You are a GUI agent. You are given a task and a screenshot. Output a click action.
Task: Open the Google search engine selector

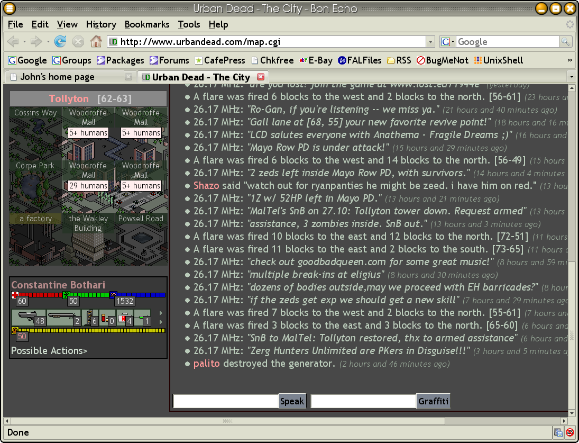point(448,42)
